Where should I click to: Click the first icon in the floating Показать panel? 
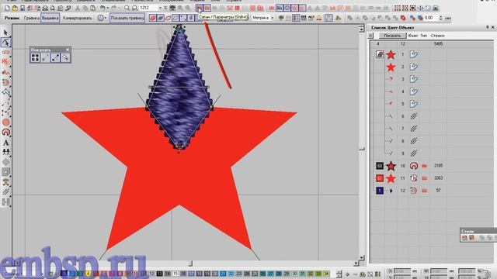35,57
